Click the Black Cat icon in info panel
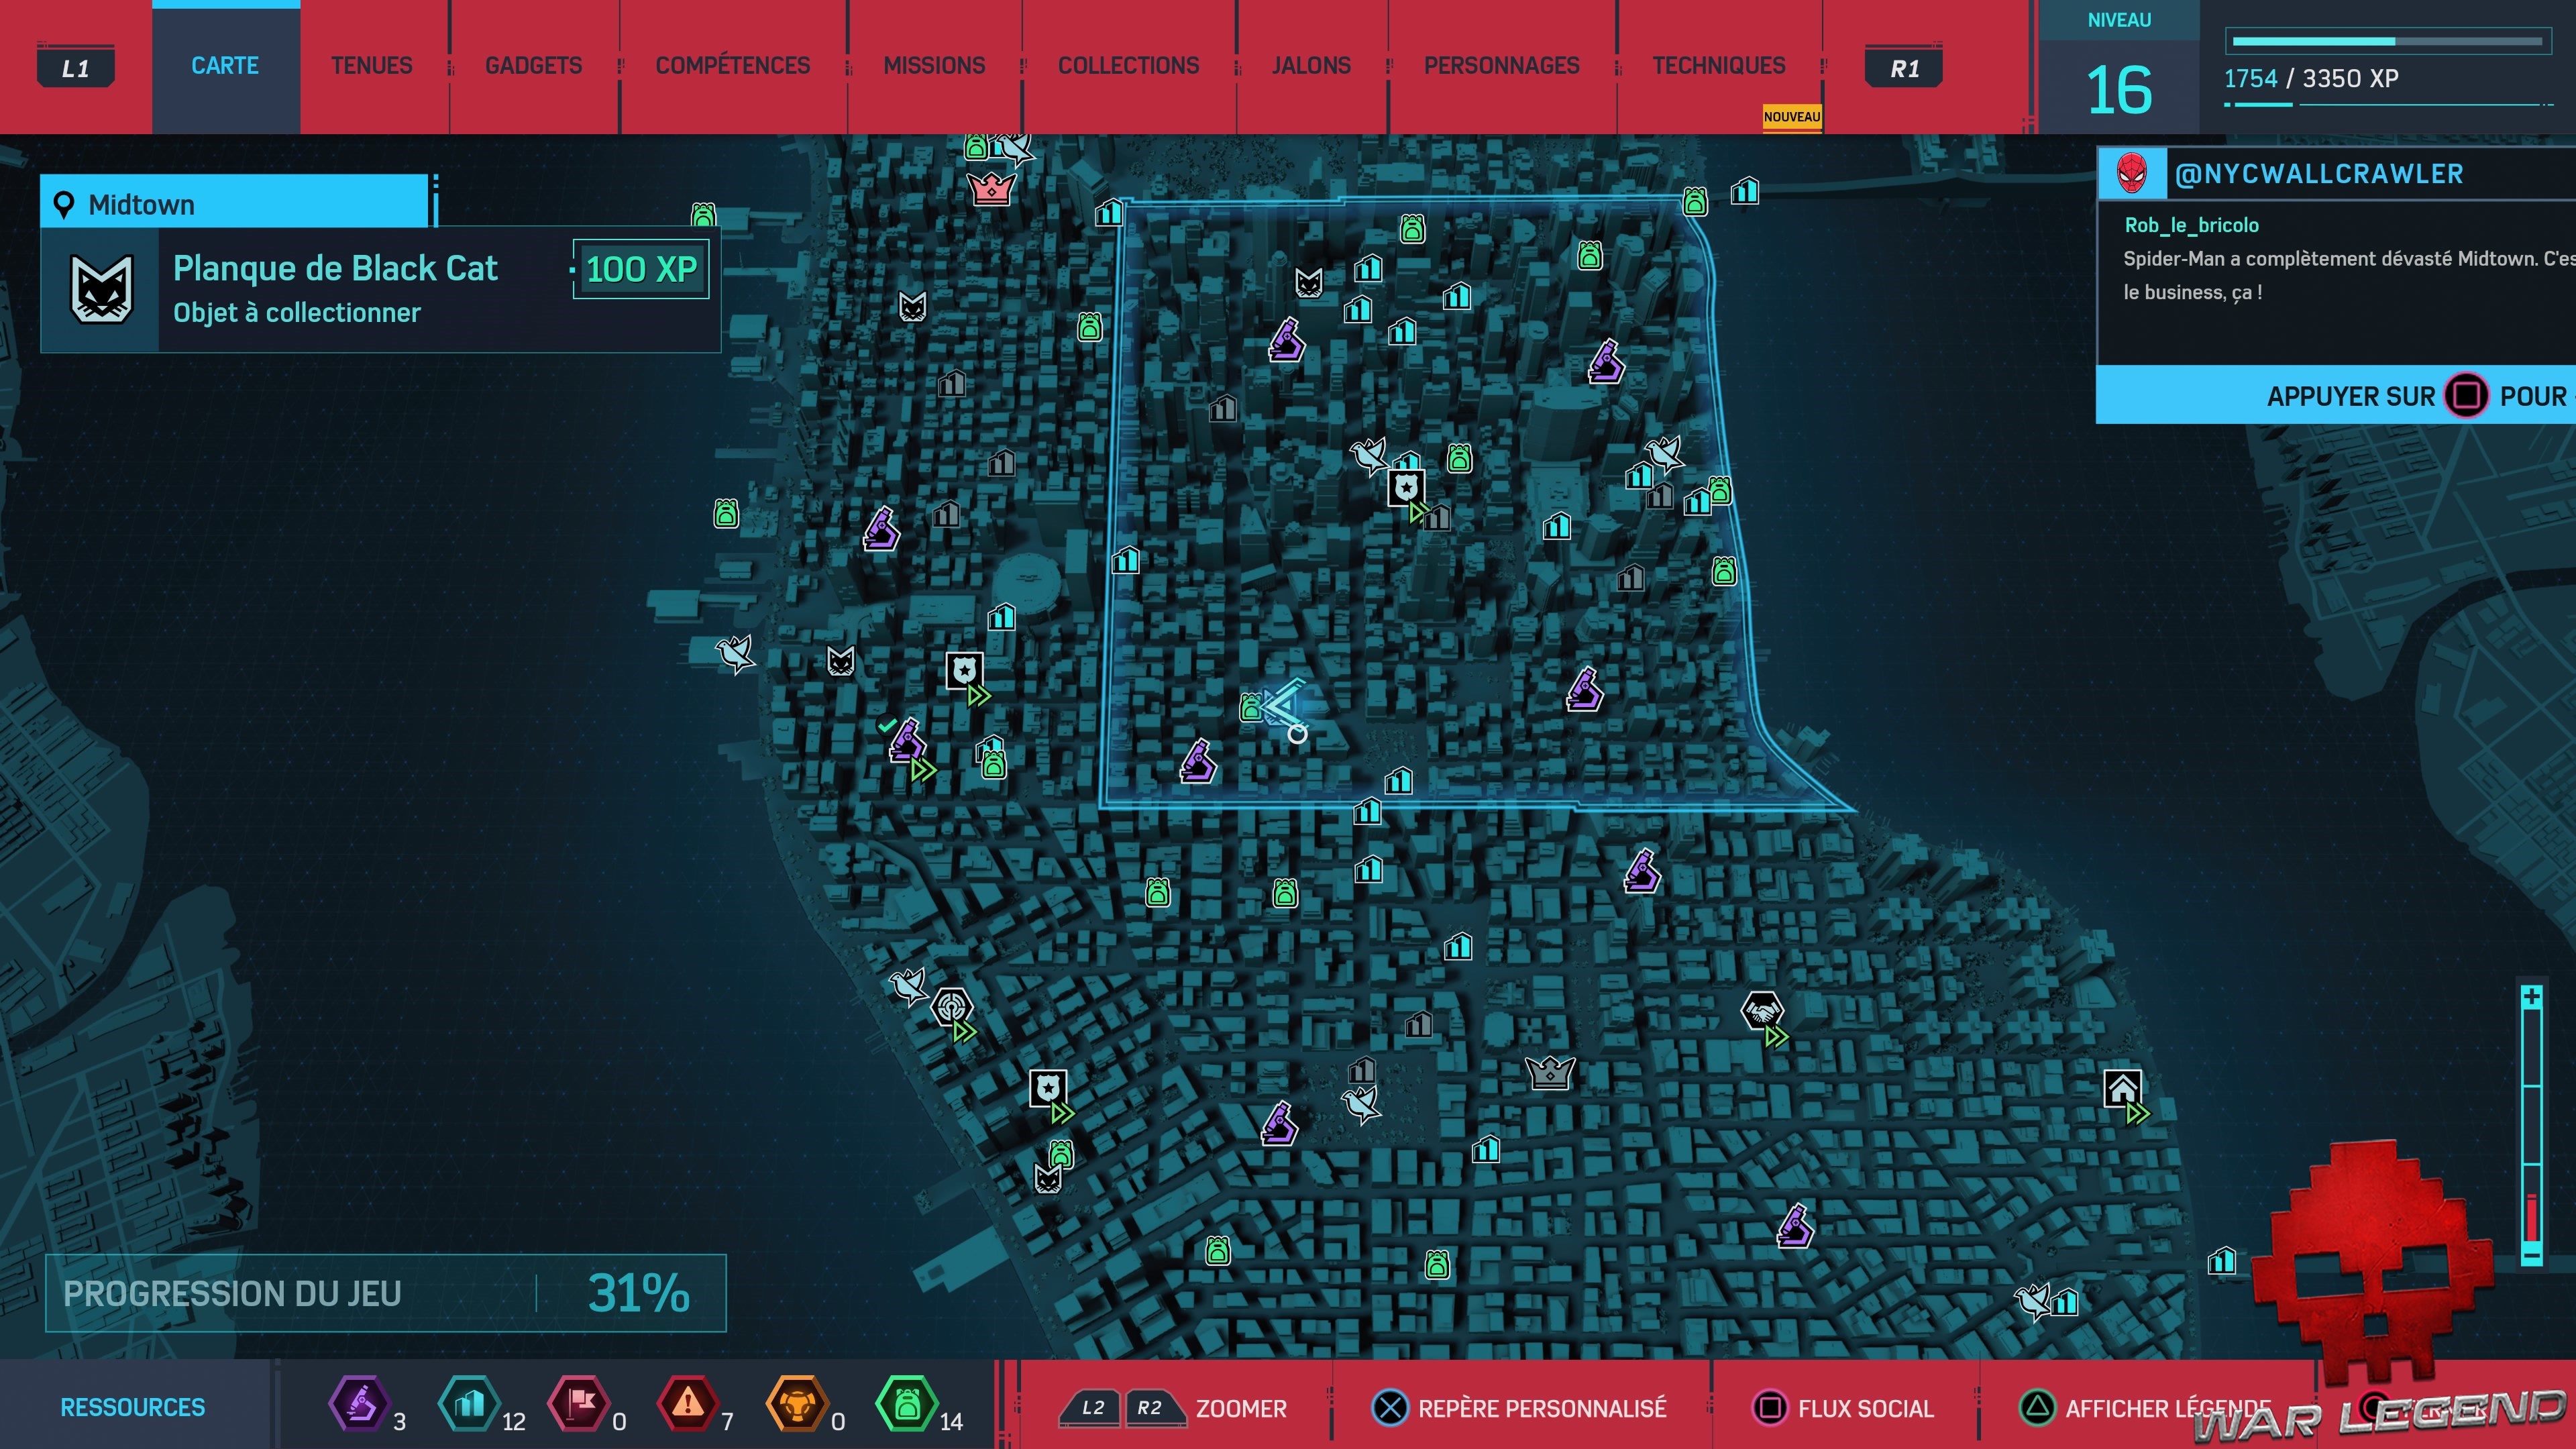 click(x=101, y=290)
